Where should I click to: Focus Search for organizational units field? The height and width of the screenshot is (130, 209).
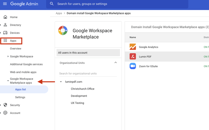coord(88,74)
